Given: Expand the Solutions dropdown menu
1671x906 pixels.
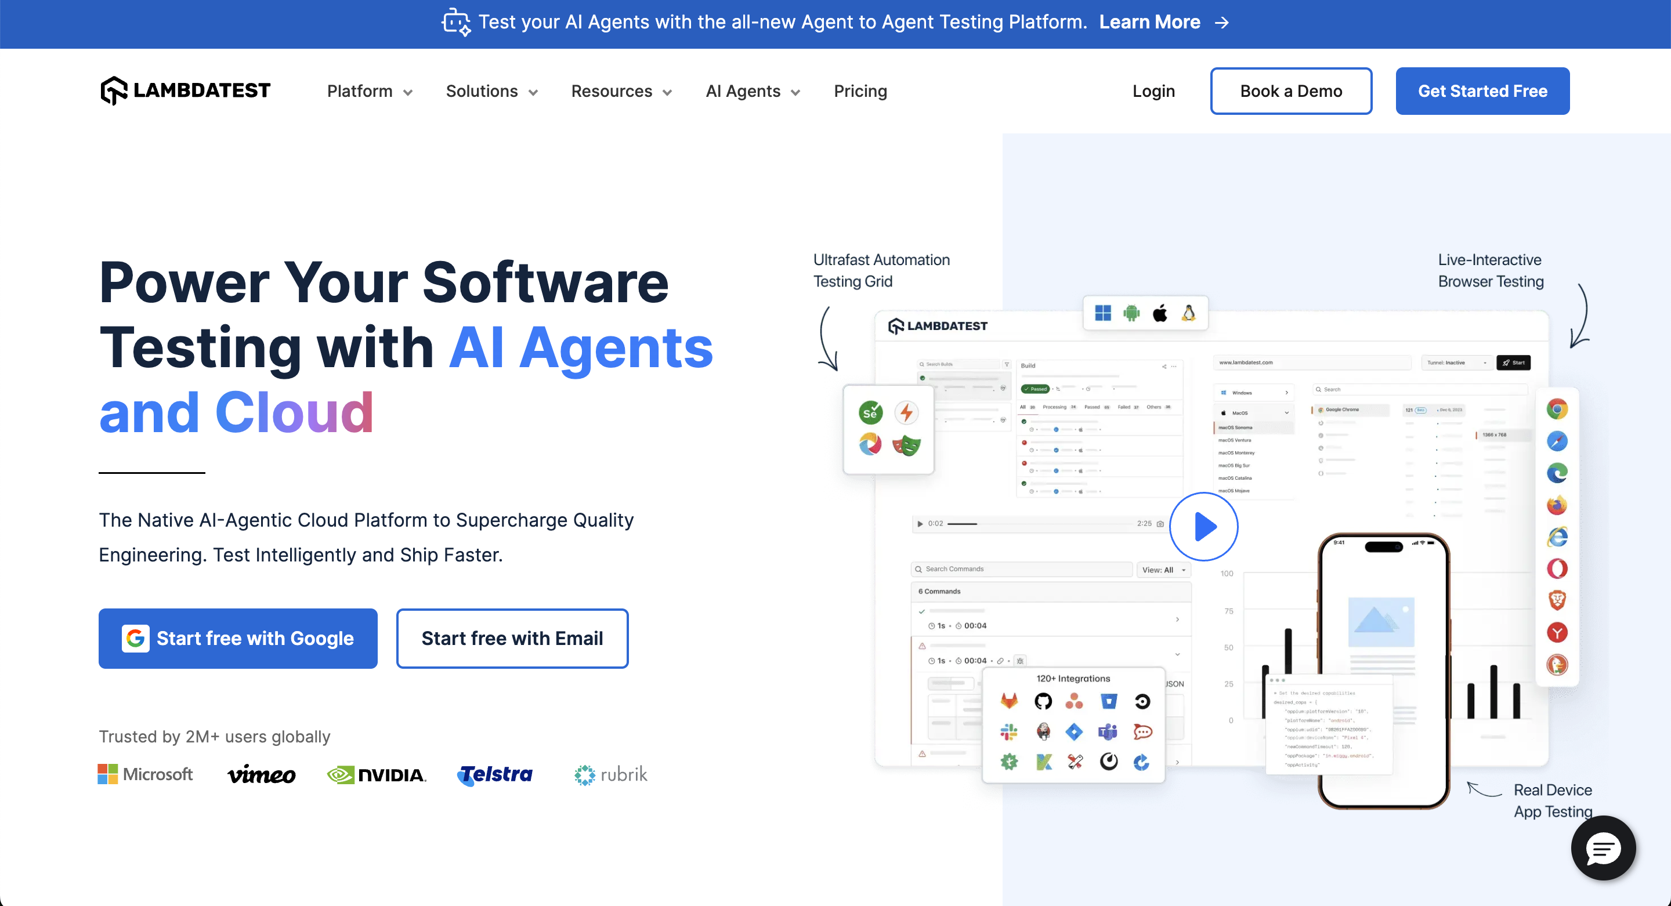Looking at the screenshot, I should click(491, 92).
